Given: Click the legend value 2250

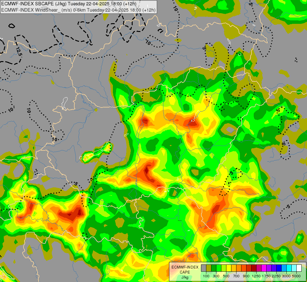Looking at the screenshot, I should click(x=277, y=276).
